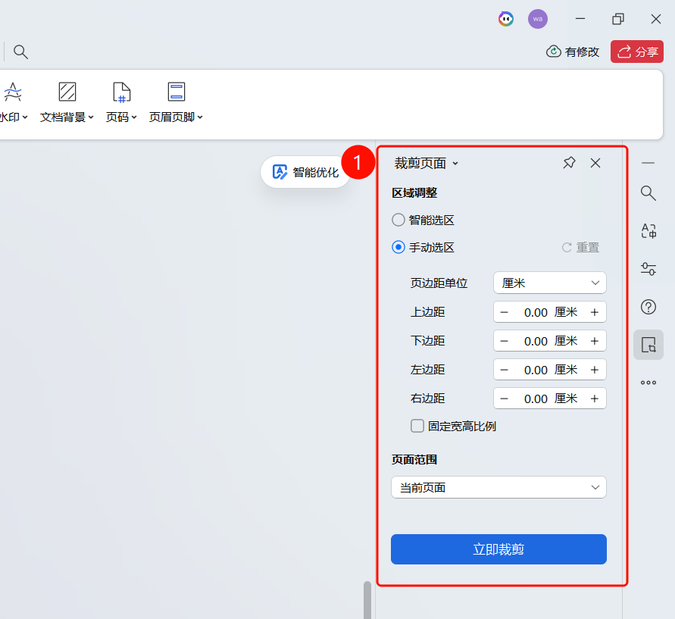Open the 文档背景 document background tool
This screenshot has height=619, width=675.
[67, 102]
